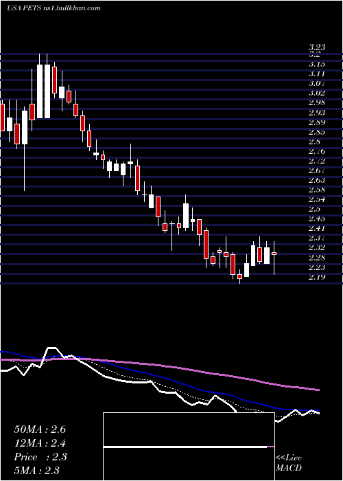The width and height of the screenshot is (343, 481).
Task: Click the 2.37 price level label
Action: tap(317, 238)
